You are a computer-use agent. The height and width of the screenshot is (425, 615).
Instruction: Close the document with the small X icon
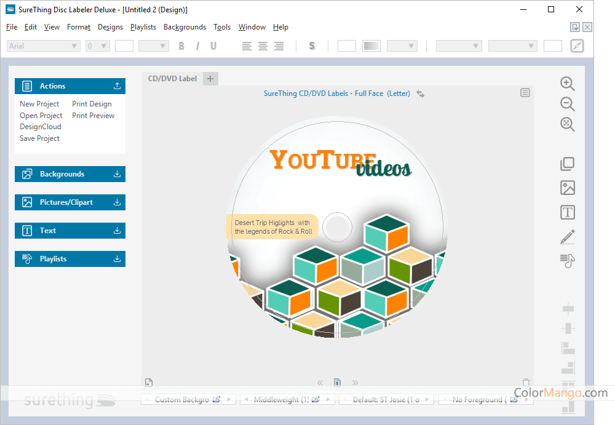587,27
